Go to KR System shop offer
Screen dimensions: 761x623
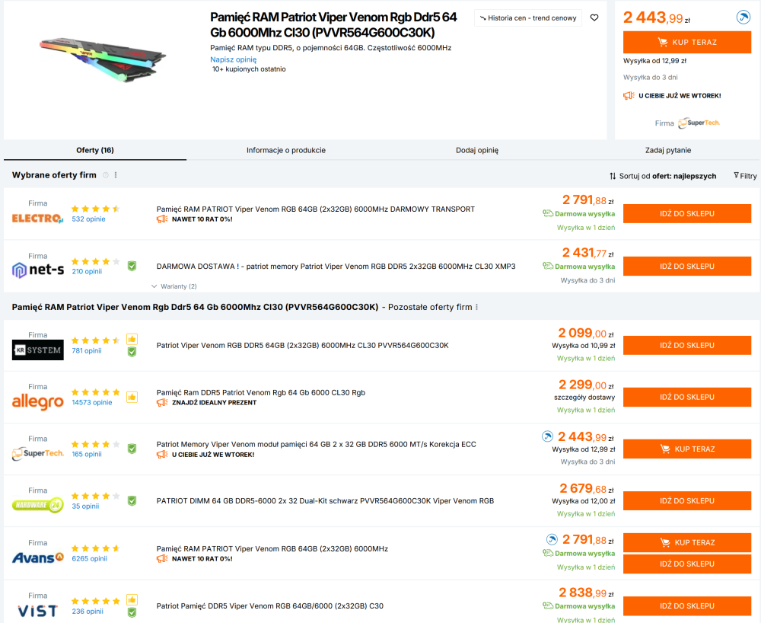point(686,345)
